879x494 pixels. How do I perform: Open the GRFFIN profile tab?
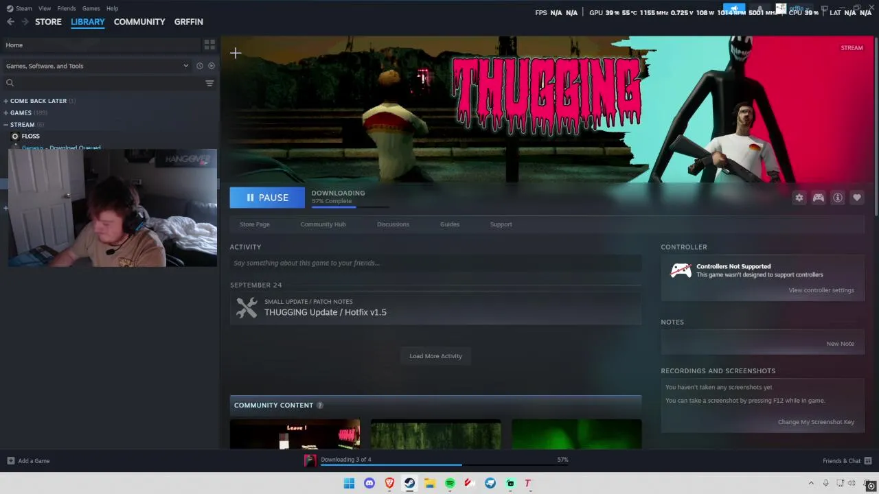(189, 22)
